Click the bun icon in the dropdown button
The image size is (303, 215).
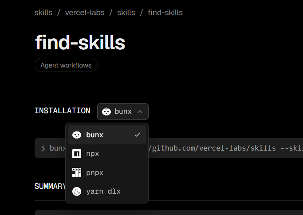tap(106, 111)
